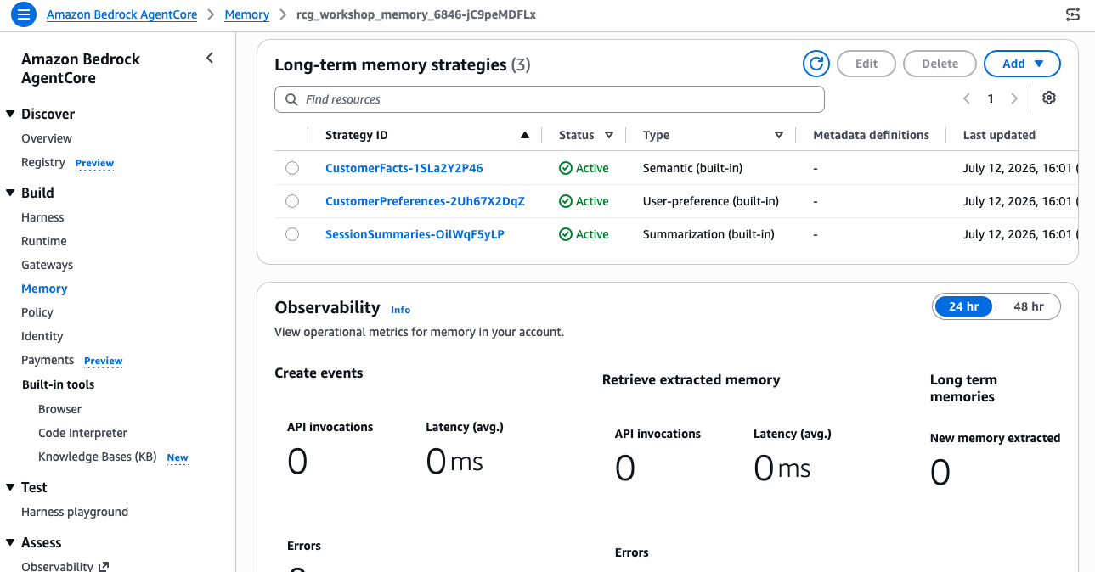Open Memory in the sidebar
This screenshot has width=1095, height=572.
(x=44, y=289)
